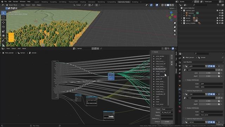Add new input with plus button
The height and width of the screenshot is (127, 225).
click(x=172, y=56)
